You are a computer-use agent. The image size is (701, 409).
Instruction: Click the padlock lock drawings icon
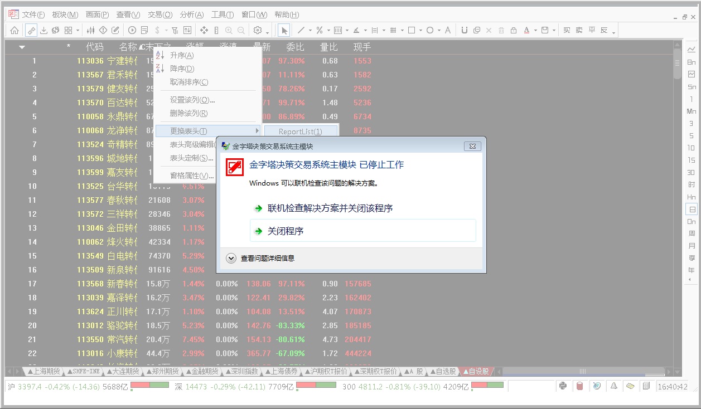point(514,30)
